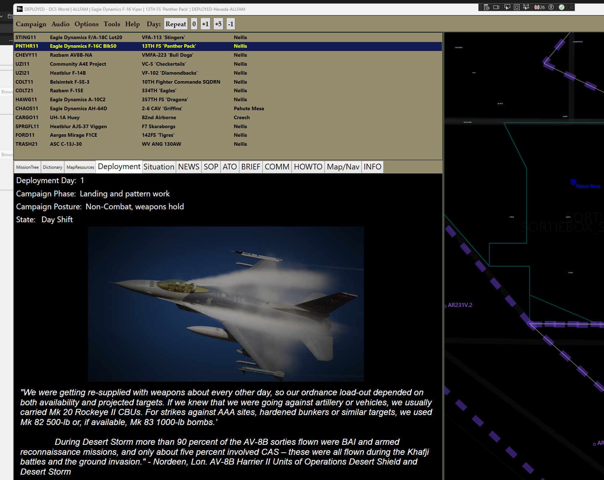Toggle track focused element
The width and height of the screenshot is (604, 480).
tap(526, 7)
